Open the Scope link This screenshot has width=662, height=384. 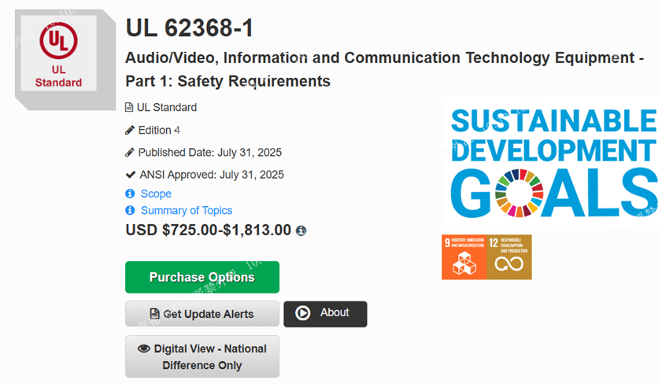point(156,194)
